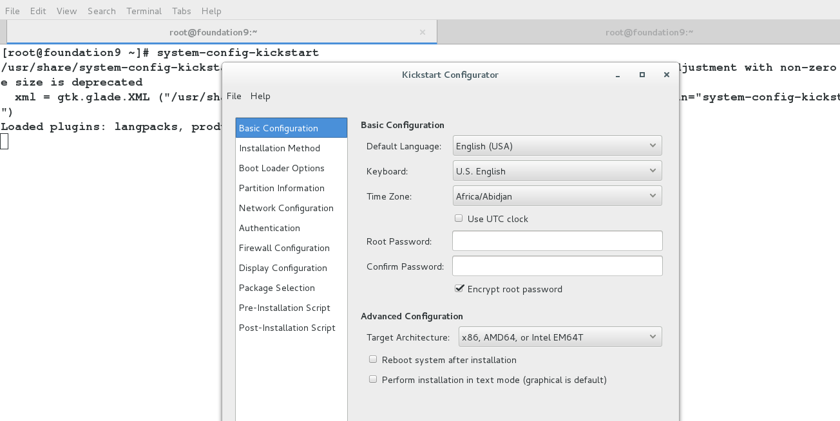Image resolution: width=840 pixels, height=421 pixels.
Task: Open the terminal Edit menu
Action: pyautogui.click(x=38, y=11)
